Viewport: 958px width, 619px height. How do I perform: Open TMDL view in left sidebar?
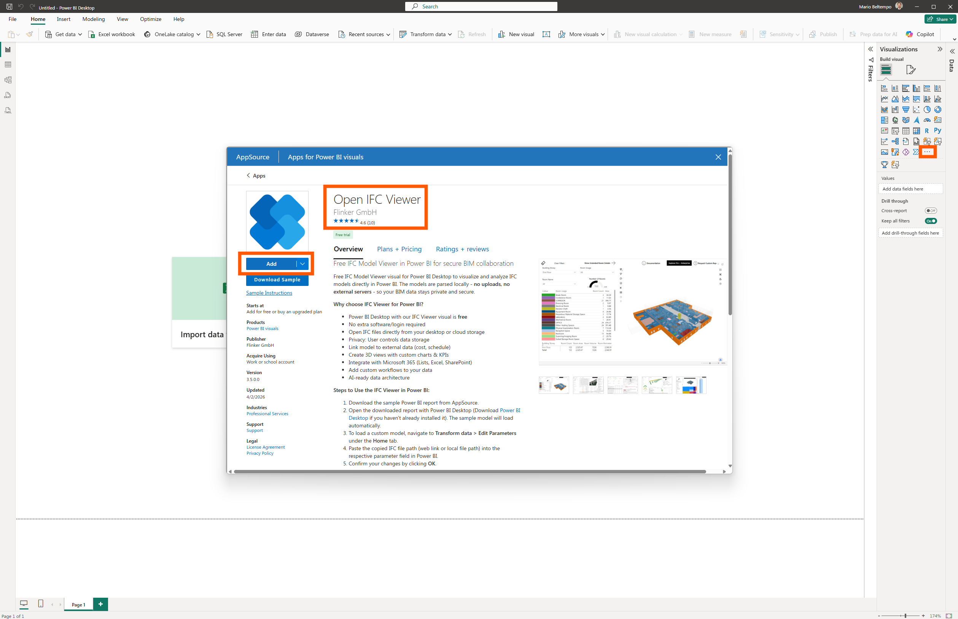click(x=8, y=111)
